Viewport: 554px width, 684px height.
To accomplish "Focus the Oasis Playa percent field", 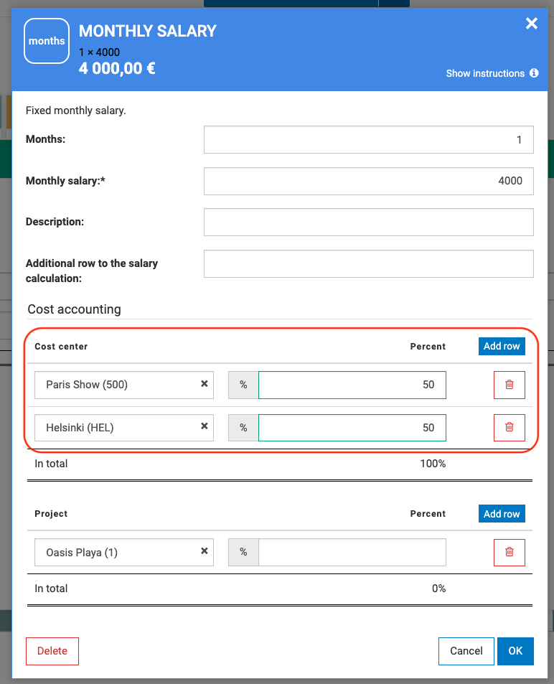I will click(352, 552).
